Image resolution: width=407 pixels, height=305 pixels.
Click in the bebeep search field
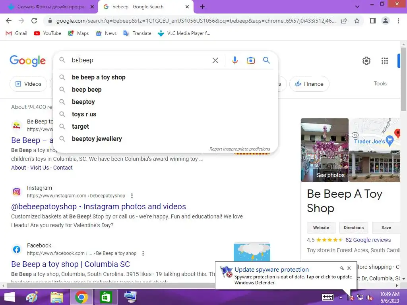(x=140, y=60)
